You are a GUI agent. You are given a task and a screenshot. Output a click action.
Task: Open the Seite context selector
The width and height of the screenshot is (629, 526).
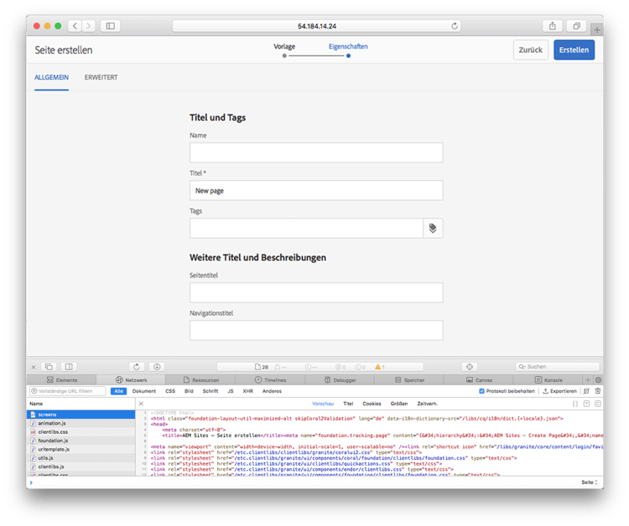(x=590, y=482)
